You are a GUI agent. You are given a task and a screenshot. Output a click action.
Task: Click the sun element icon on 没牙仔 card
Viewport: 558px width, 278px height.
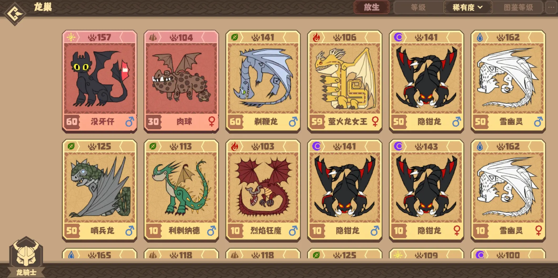point(71,37)
